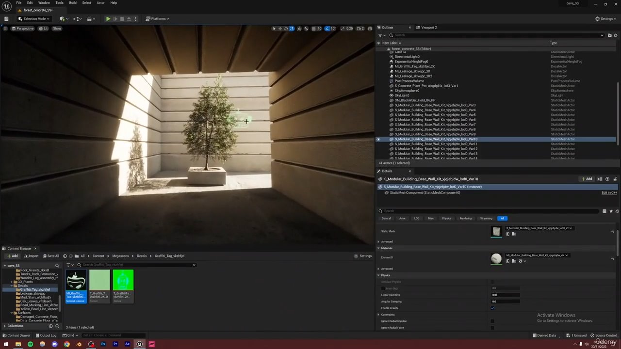Open the Outliner settings gear

[x=616, y=35]
